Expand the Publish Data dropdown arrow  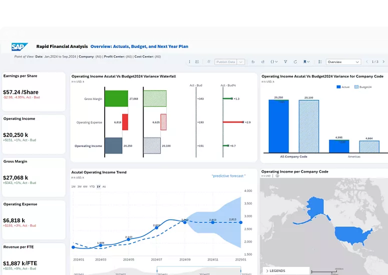pos(241,62)
